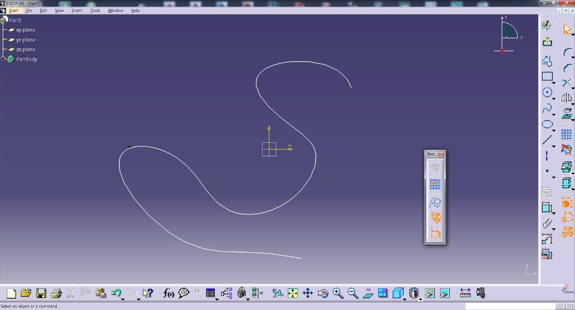Viewport: 575px width, 310px height.
Task: Select the Line tool
Action: [x=547, y=138]
